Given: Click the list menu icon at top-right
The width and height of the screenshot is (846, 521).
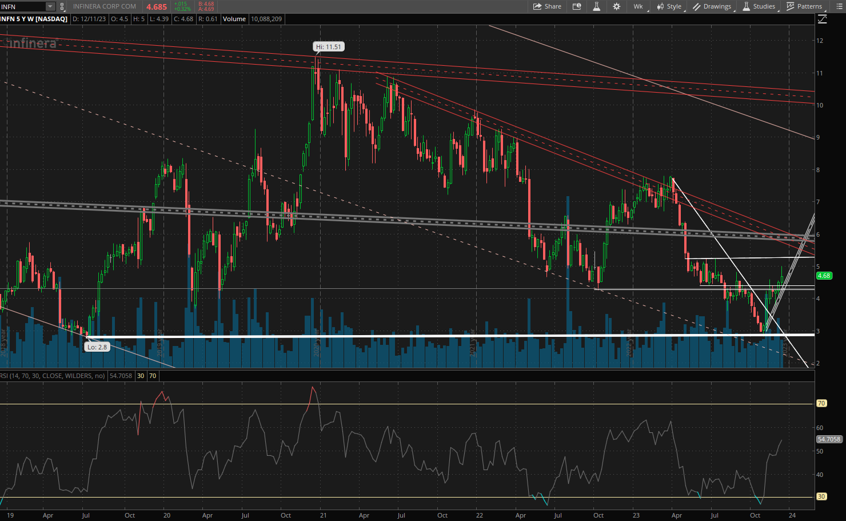Looking at the screenshot, I should click(x=839, y=6).
